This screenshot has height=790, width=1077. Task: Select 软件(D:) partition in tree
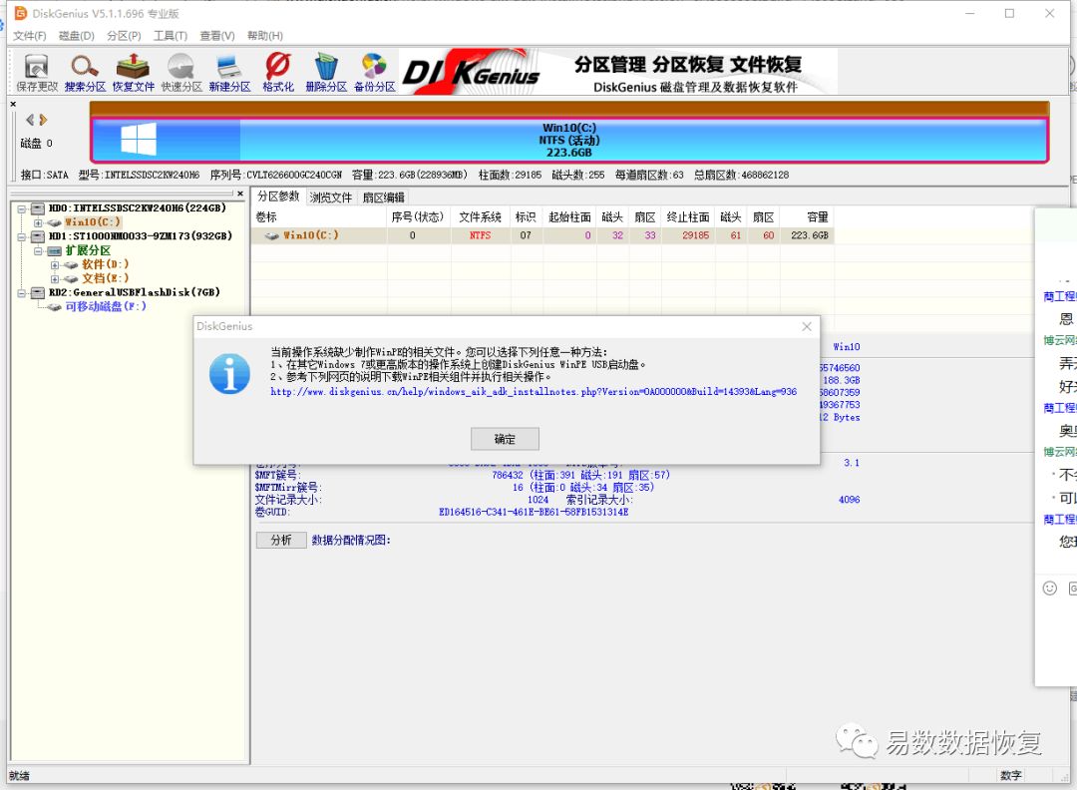click(x=105, y=263)
